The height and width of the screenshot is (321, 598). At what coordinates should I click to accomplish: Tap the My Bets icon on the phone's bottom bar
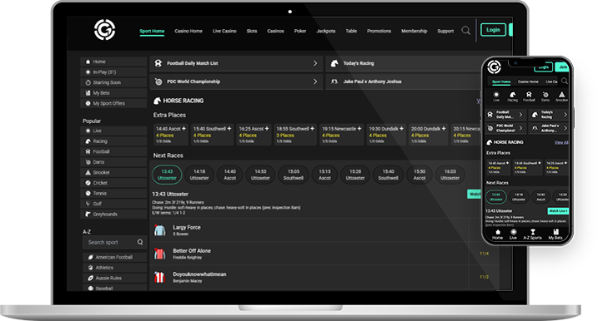point(555,232)
